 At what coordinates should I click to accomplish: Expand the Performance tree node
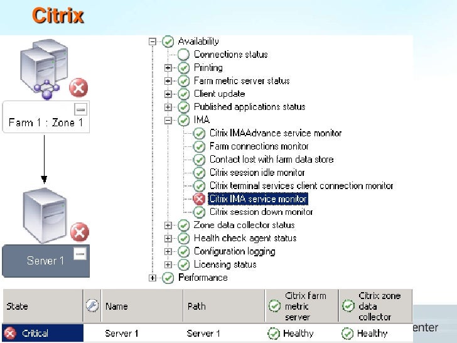(152, 278)
